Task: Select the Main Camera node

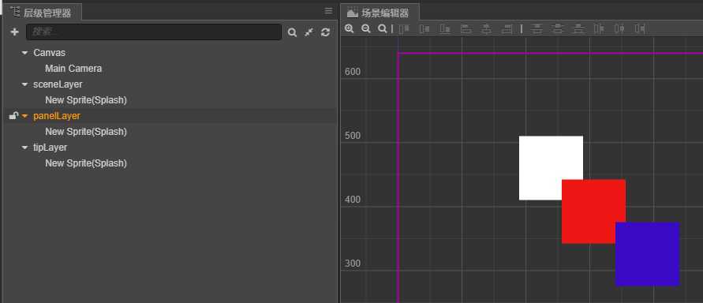Action: click(x=73, y=69)
